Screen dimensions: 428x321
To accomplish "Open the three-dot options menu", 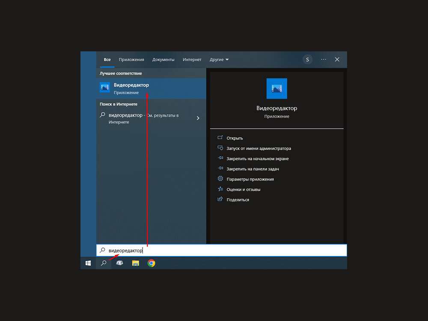I will pos(324,59).
